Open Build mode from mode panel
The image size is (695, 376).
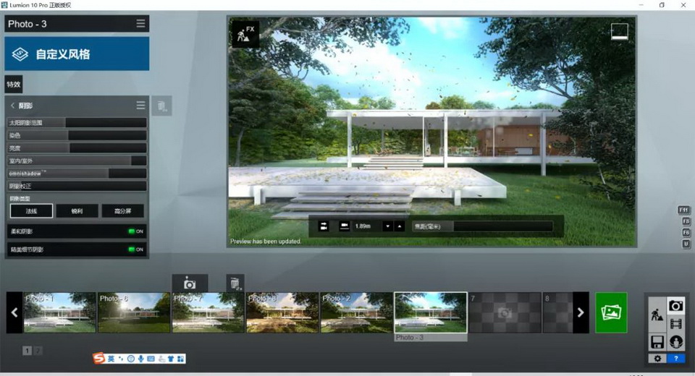point(657,315)
